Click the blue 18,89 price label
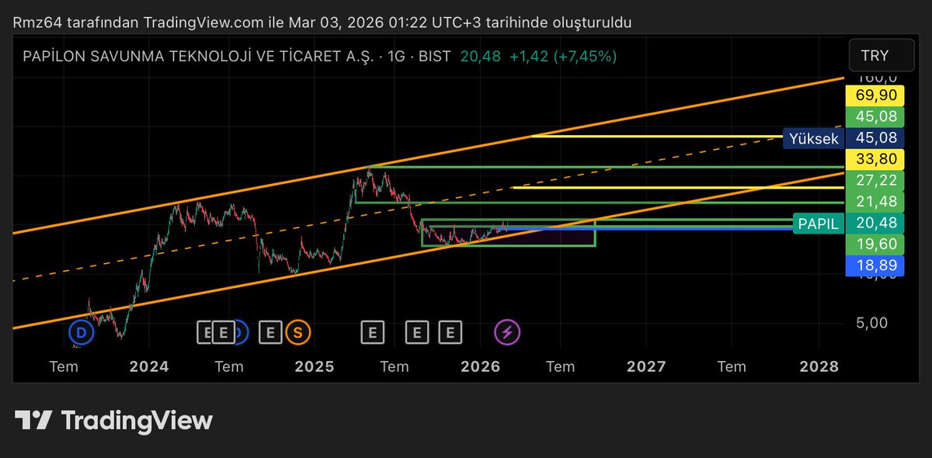The height and width of the screenshot is (458, 932). (x=876, y=266)
